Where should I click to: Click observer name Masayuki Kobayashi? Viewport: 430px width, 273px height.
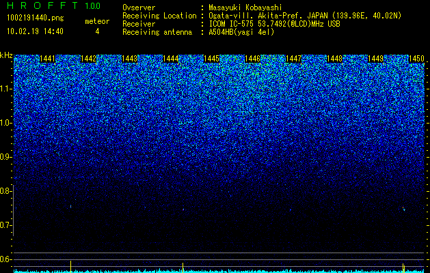tap(245, 8)
